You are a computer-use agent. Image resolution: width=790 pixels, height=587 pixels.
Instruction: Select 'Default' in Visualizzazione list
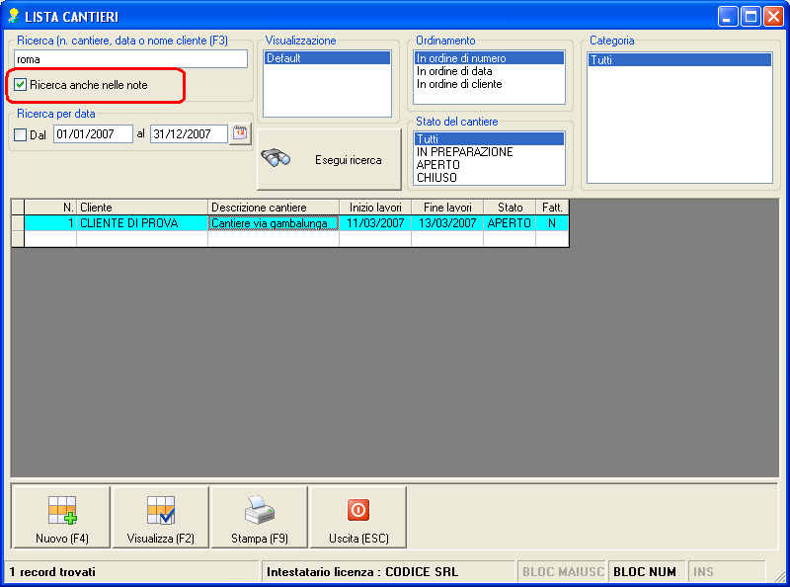(x=327, y=58)
